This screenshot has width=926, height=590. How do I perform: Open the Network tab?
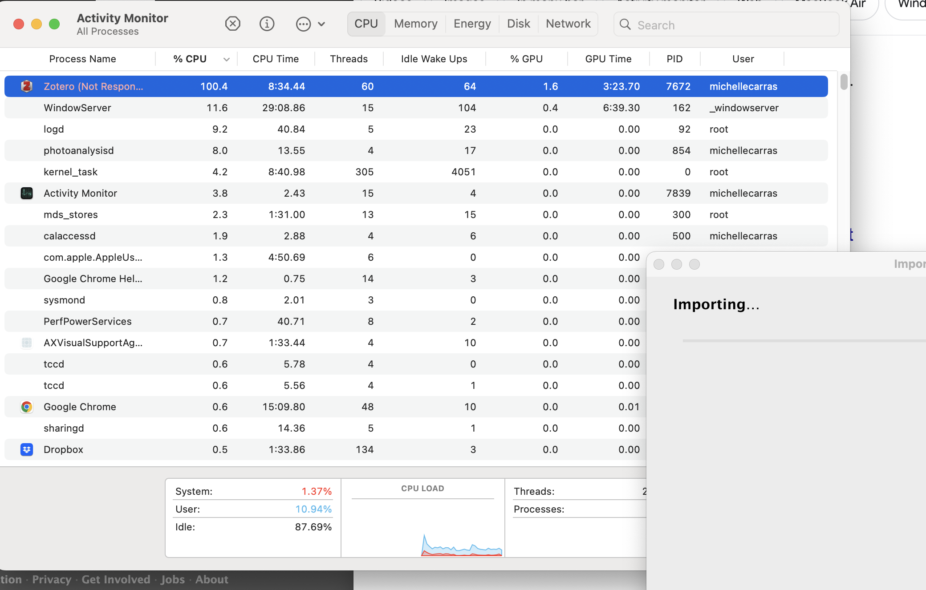[x=568, y=24]
